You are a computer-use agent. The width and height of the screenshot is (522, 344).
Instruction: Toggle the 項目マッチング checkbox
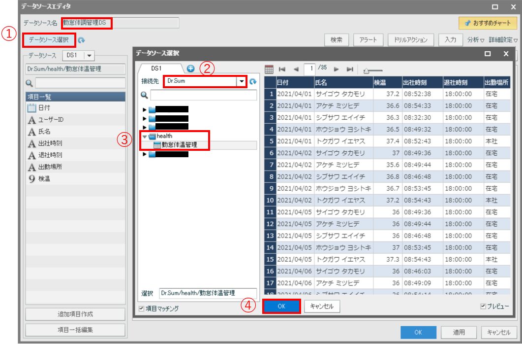click(142, 309)
